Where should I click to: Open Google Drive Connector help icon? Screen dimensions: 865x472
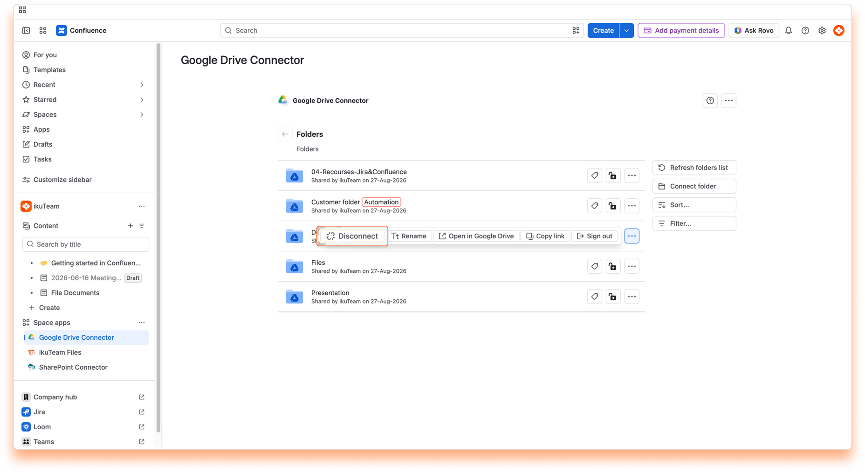710,101
